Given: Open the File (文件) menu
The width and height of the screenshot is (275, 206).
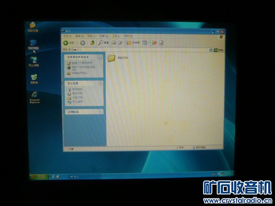Looking at the screenshot, I should pos(67,36).
